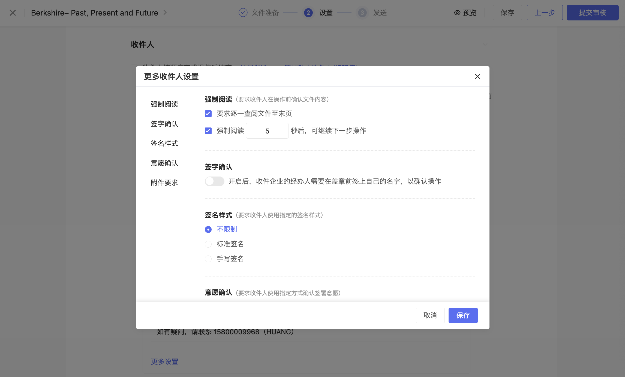
Task: Click the 文件准备 step checkmark icon
Action: coord(243,13)
